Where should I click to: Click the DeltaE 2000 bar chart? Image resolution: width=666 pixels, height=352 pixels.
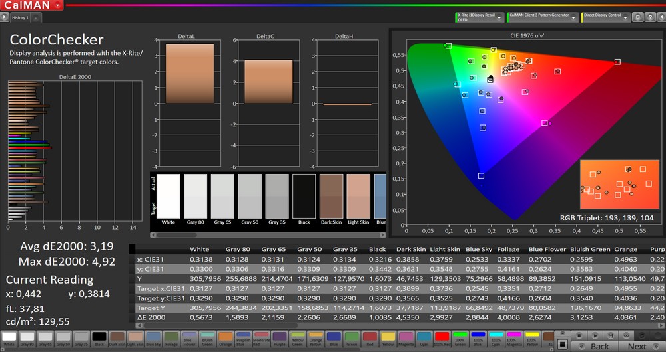point(75,151)
